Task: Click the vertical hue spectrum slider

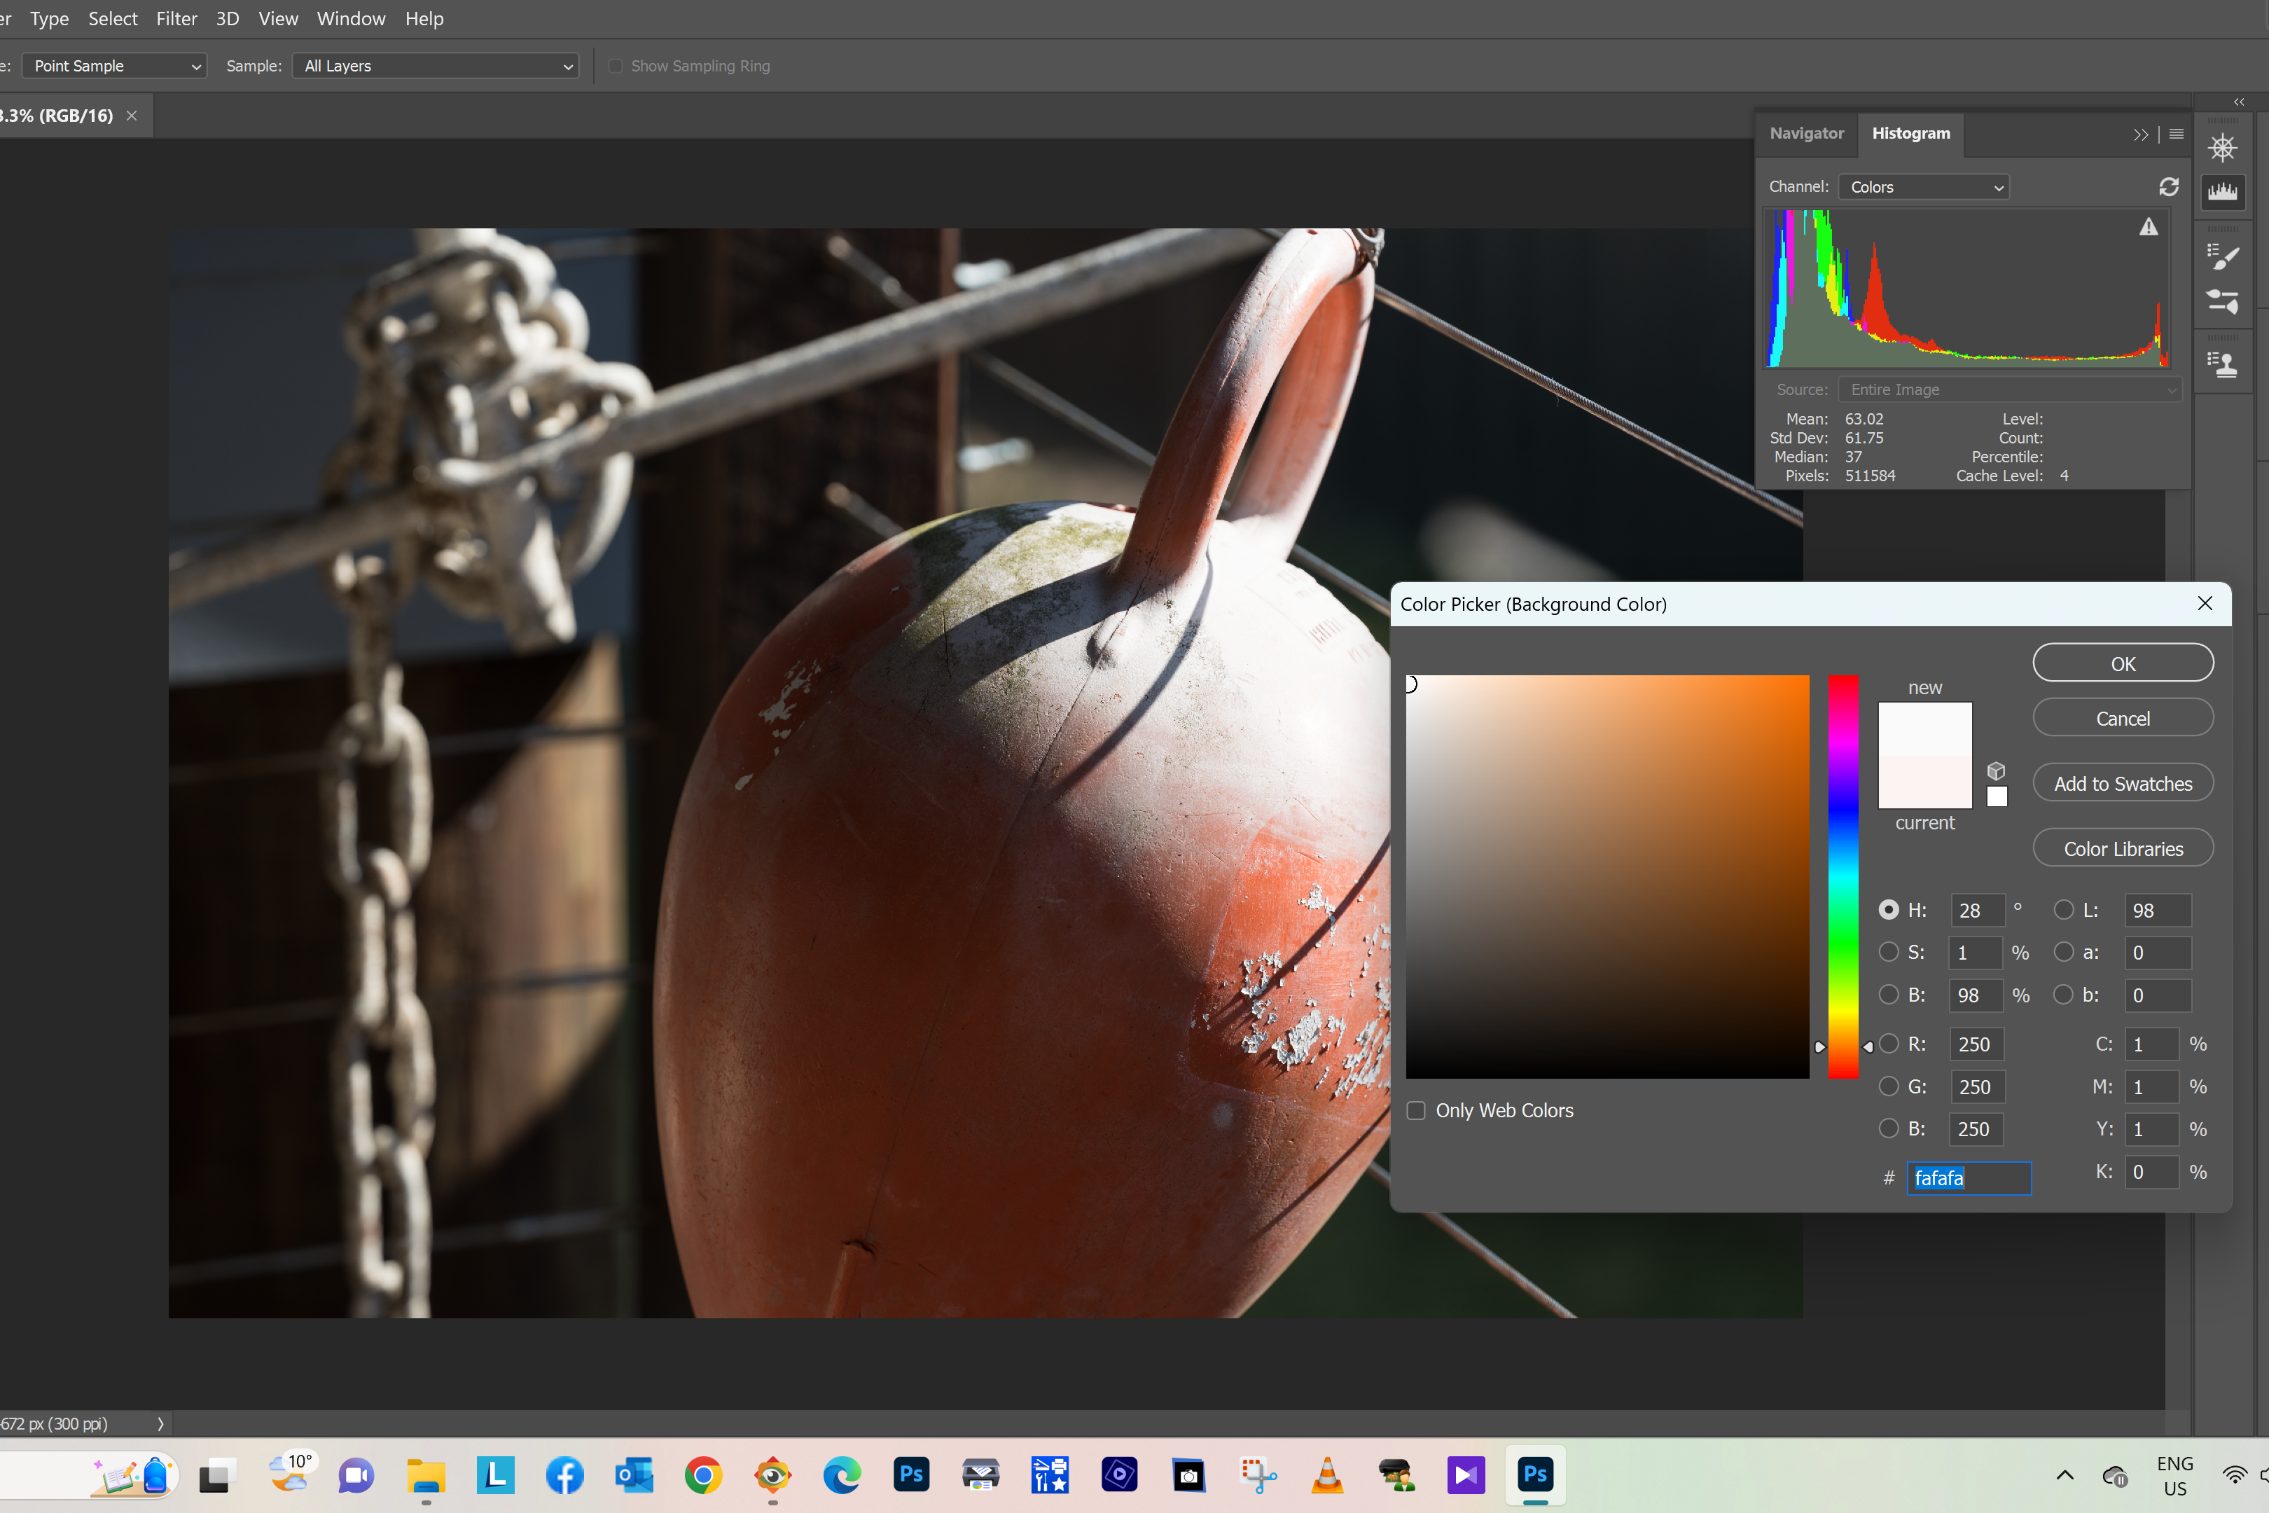Action: pyautogui.click(x=1843, y=876)
